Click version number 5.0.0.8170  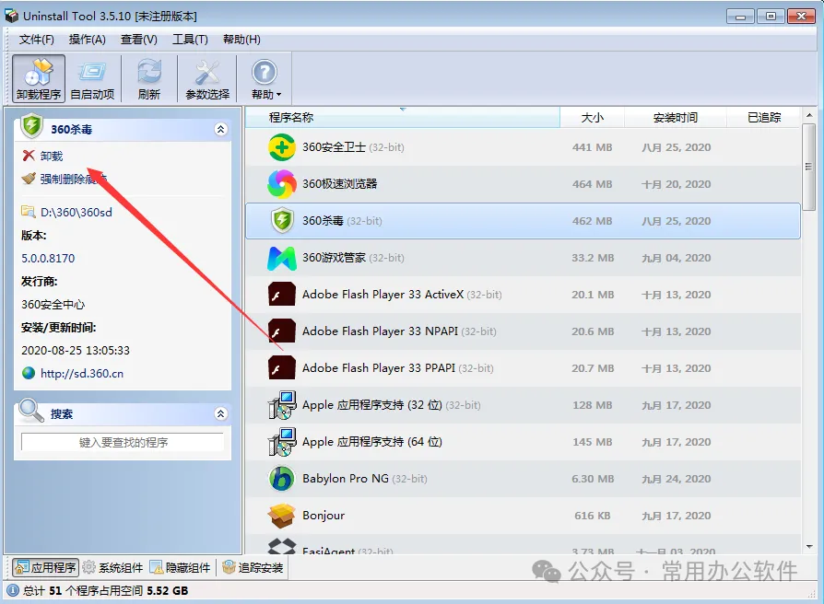(48, 258)
